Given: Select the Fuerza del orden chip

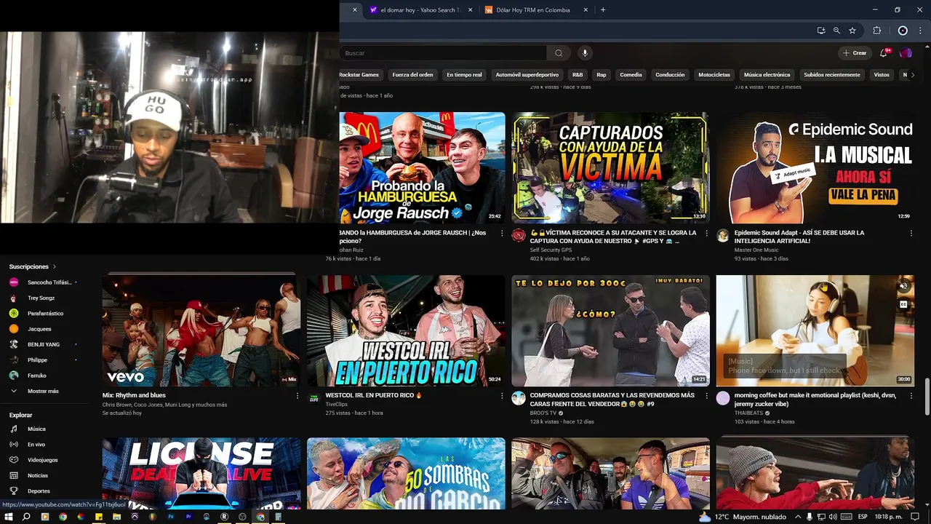Looking at the screenshot, I should tap(412, 75).
